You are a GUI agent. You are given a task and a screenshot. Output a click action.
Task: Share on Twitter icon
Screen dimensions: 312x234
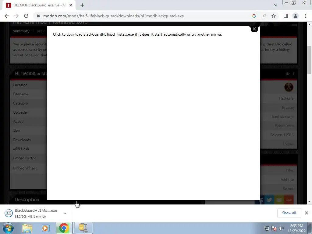(x=269, y=200)
